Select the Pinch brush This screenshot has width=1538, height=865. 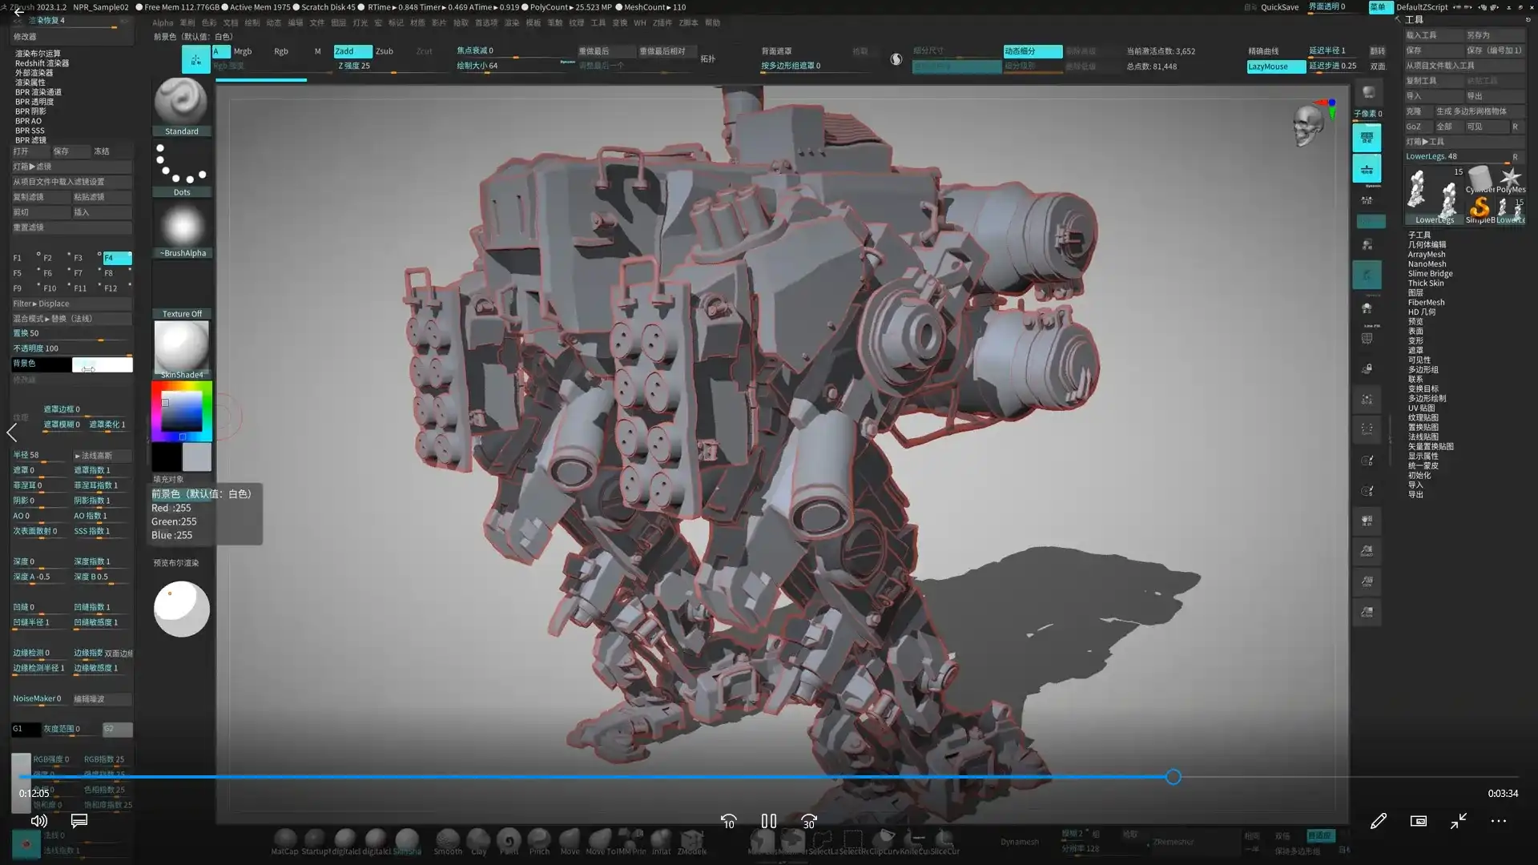click(x=539, y=839)
